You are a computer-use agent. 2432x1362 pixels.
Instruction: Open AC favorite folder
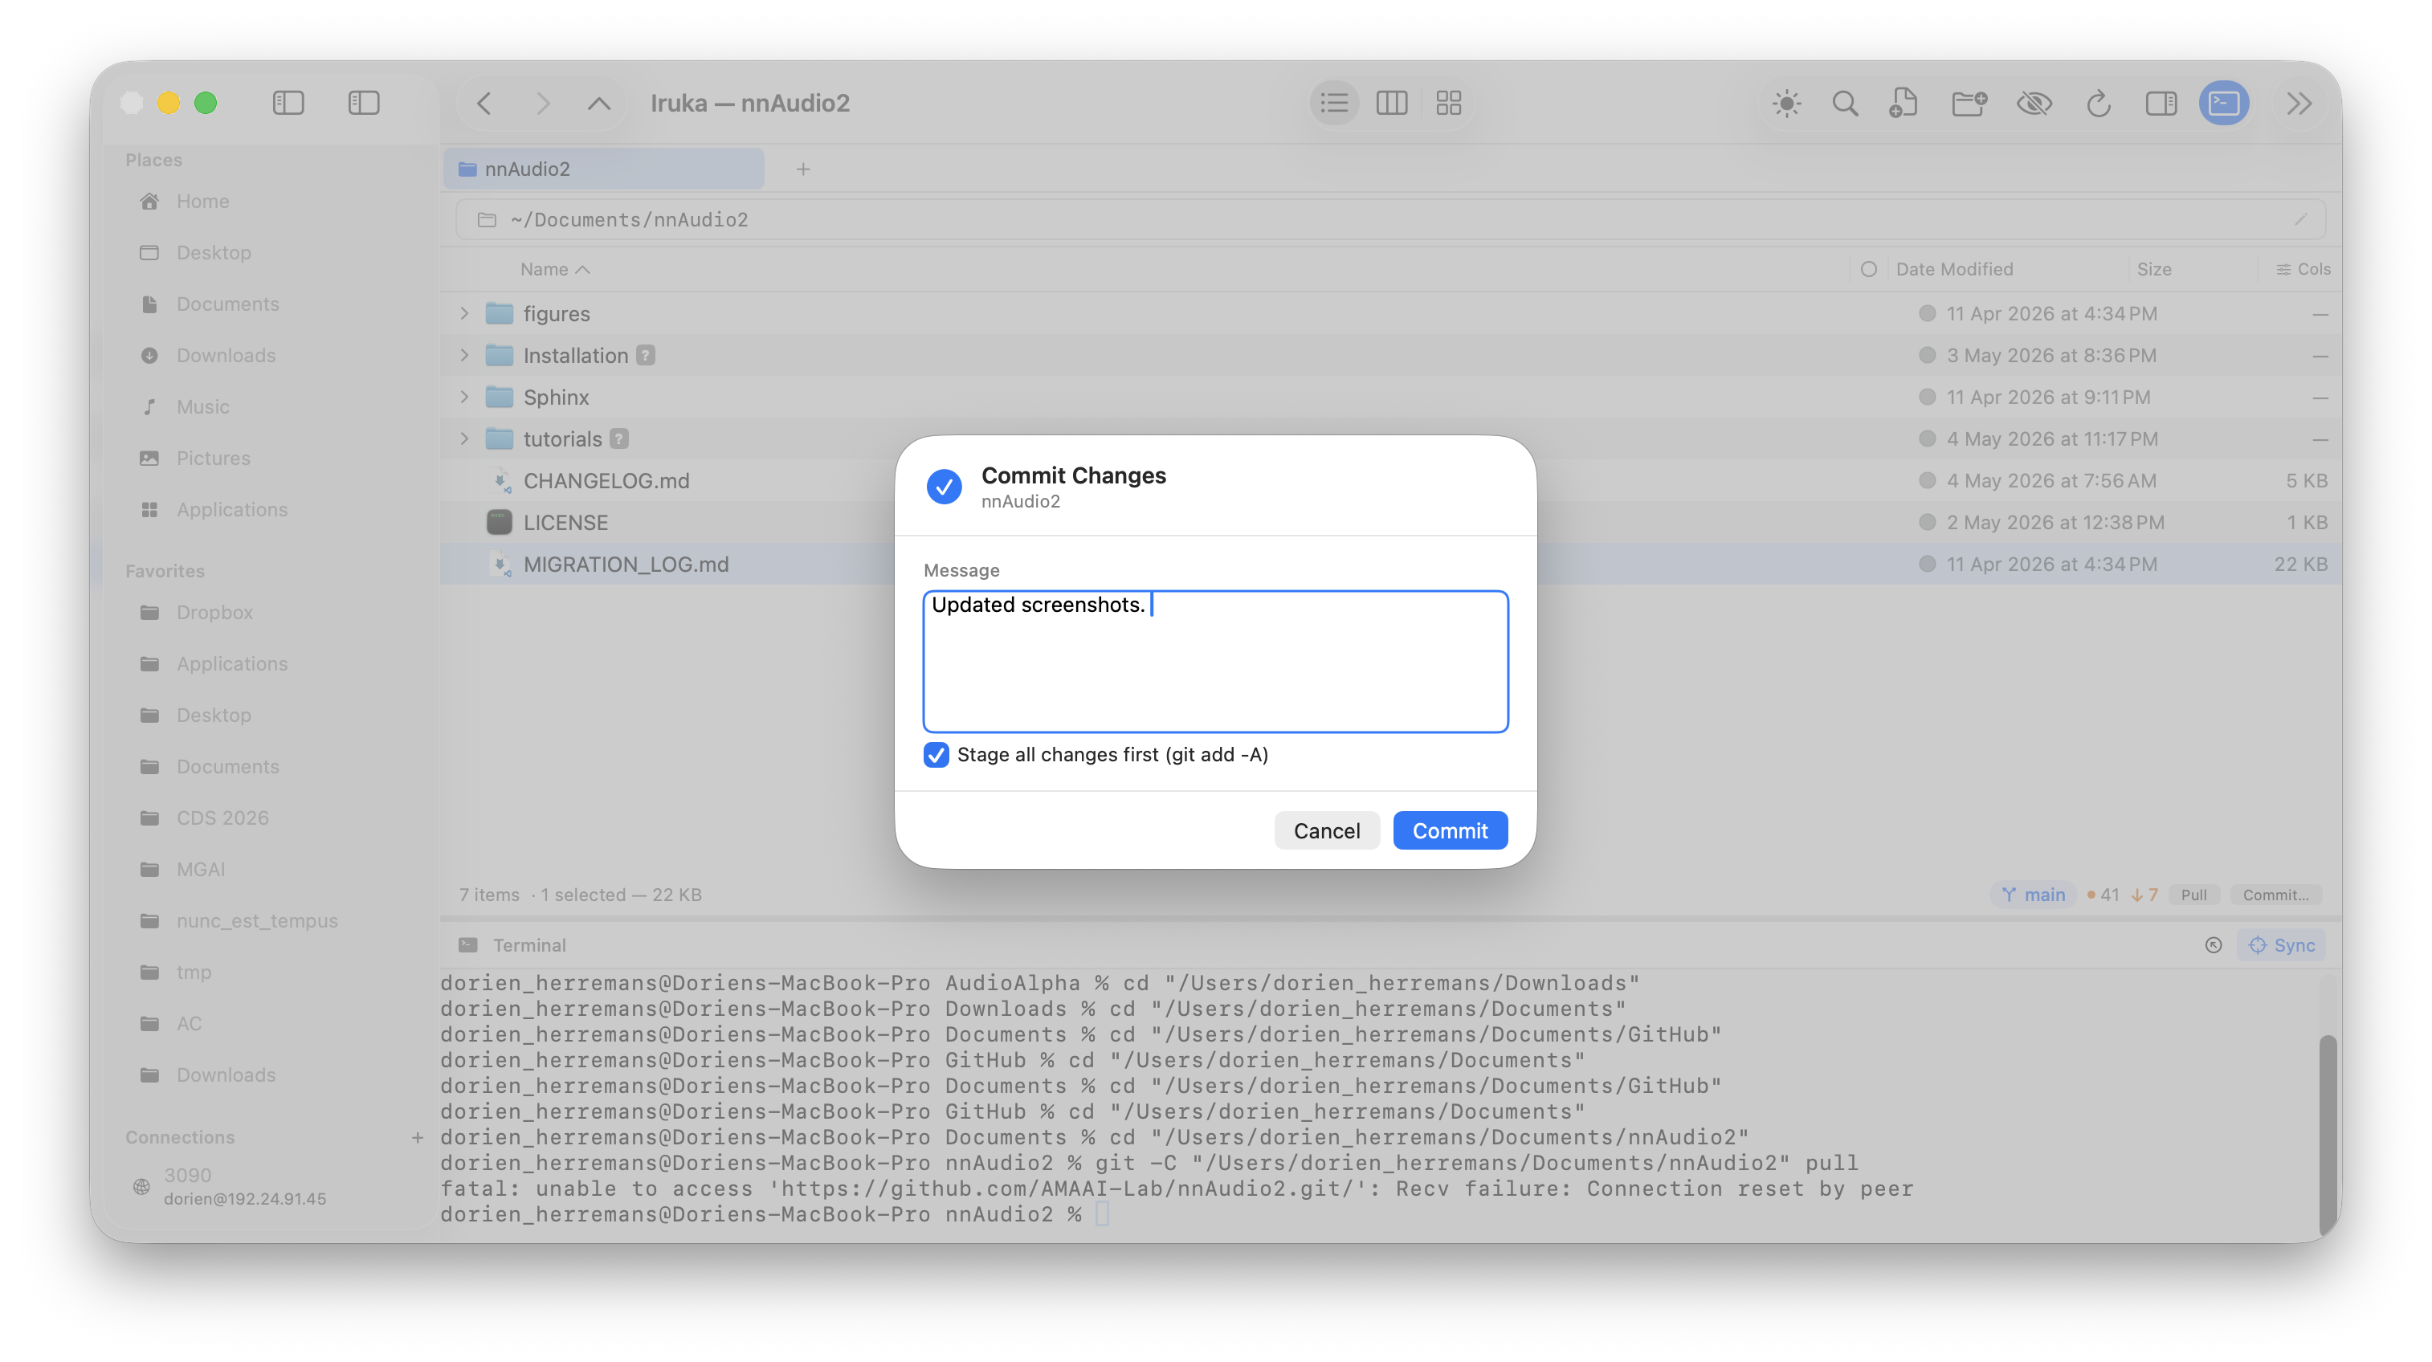click(x=189, y=1024)
